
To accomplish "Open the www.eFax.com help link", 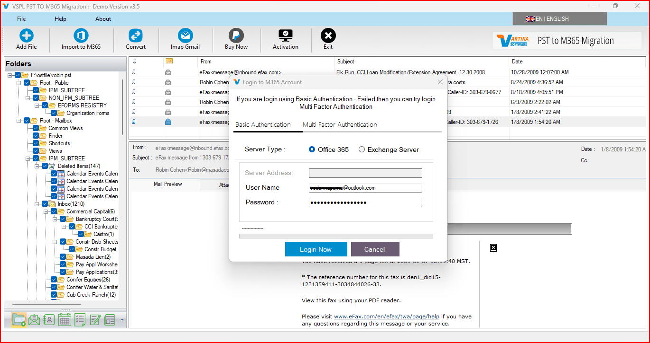I will [x=387, y=317].
